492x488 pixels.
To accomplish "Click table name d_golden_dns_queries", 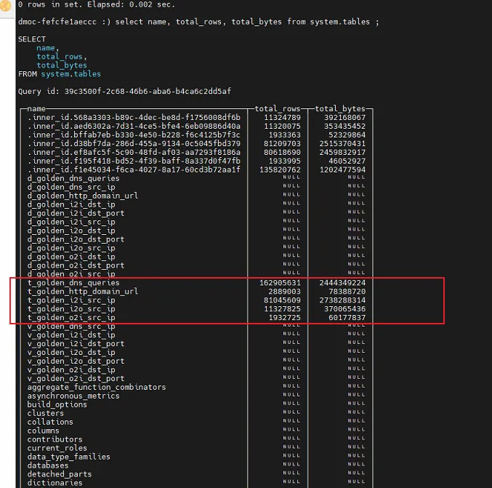I will pyautogui.click(x=73, y=178).
